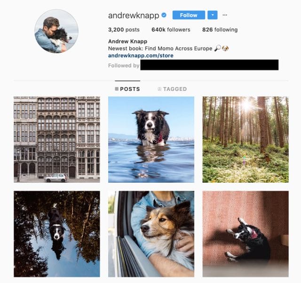Follow the andrewknapp account
This screenshot has width=301, height=283.
pyautogui.click(x=189, y=15)
